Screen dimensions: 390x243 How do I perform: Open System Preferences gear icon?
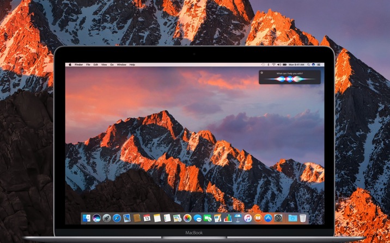(278, 218)
